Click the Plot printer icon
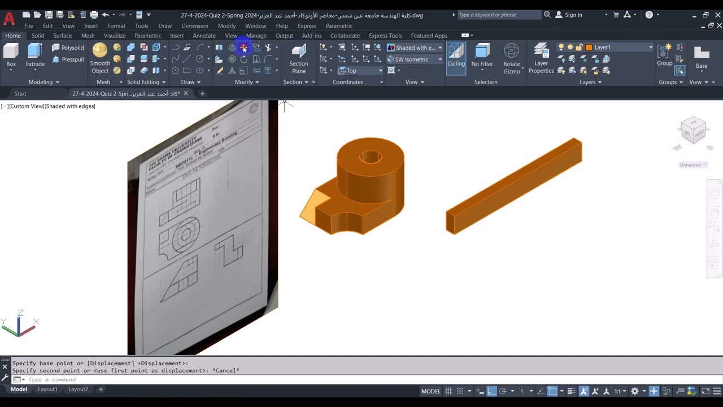Image resolution: width=723 pixels, height=407 pixels. tap(94, 15)
